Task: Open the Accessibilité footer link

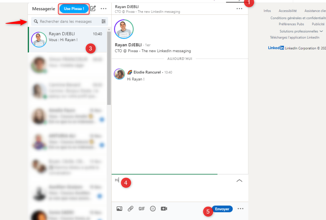Action: 287,11
